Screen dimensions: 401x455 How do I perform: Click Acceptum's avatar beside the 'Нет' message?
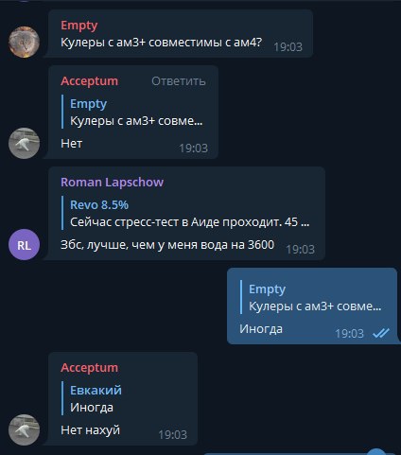point(24,143)
